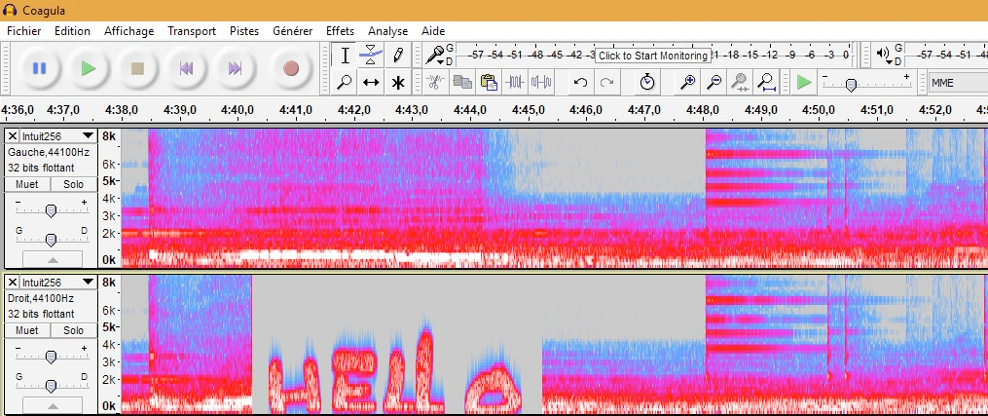Stop playback with the Stop button
This screenshot has width=988, height=416.
pyautogui.click(x=137, y=68)
